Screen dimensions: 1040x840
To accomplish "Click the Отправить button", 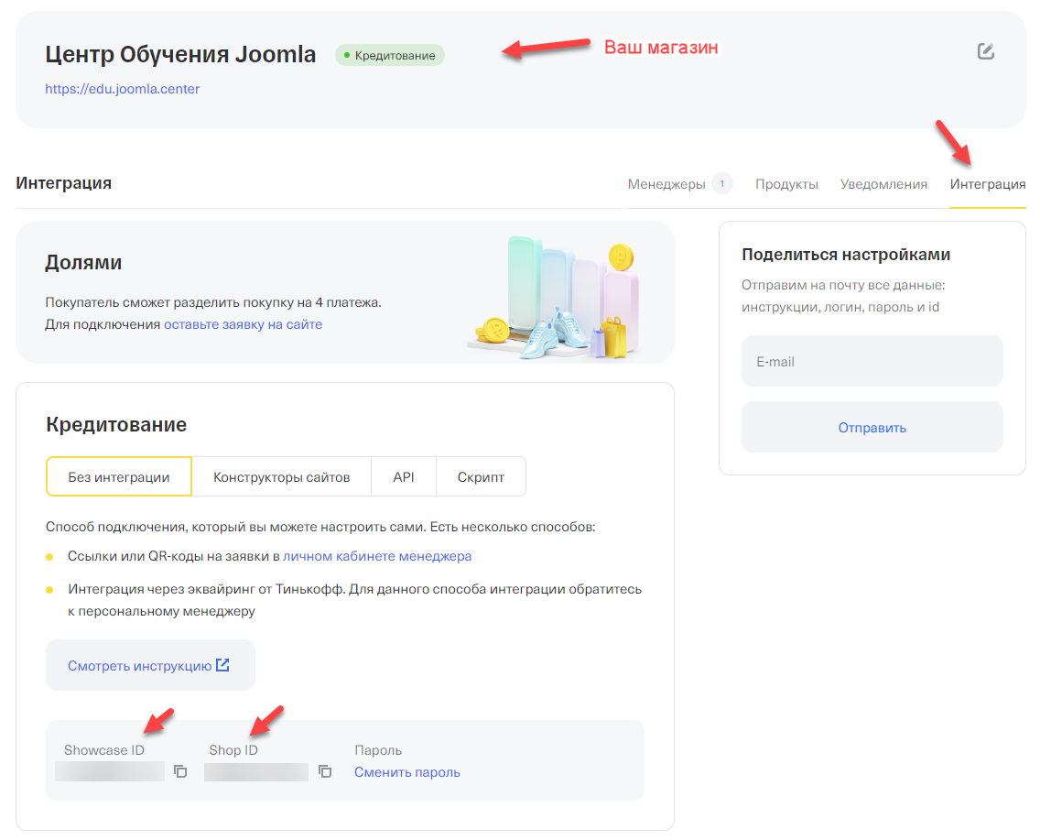I will coord(872,427).
